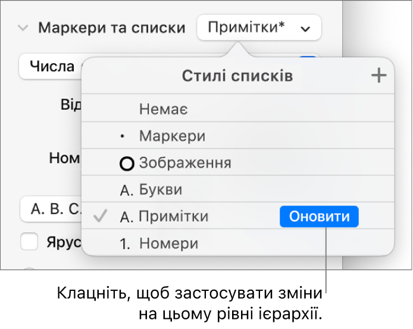Select the Примітки list style row

pos(238,216)
